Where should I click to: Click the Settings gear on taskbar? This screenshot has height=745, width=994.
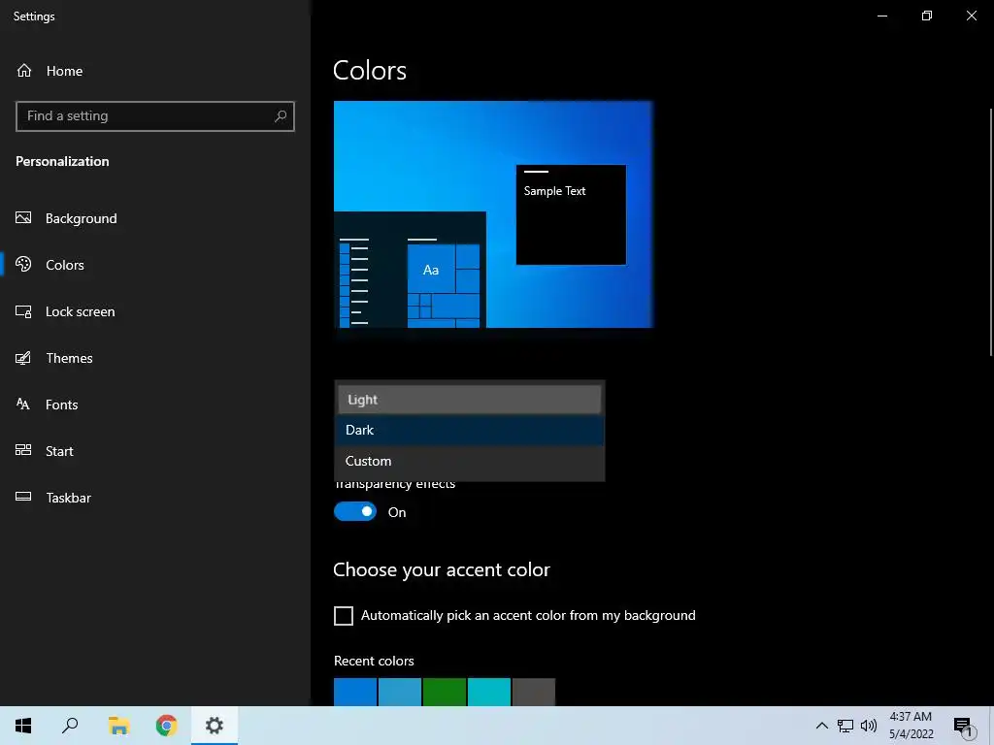[215, 726]
